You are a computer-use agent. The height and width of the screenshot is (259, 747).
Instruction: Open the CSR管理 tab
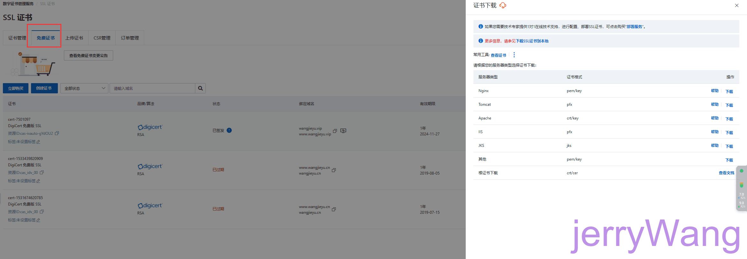pos(102,38)
